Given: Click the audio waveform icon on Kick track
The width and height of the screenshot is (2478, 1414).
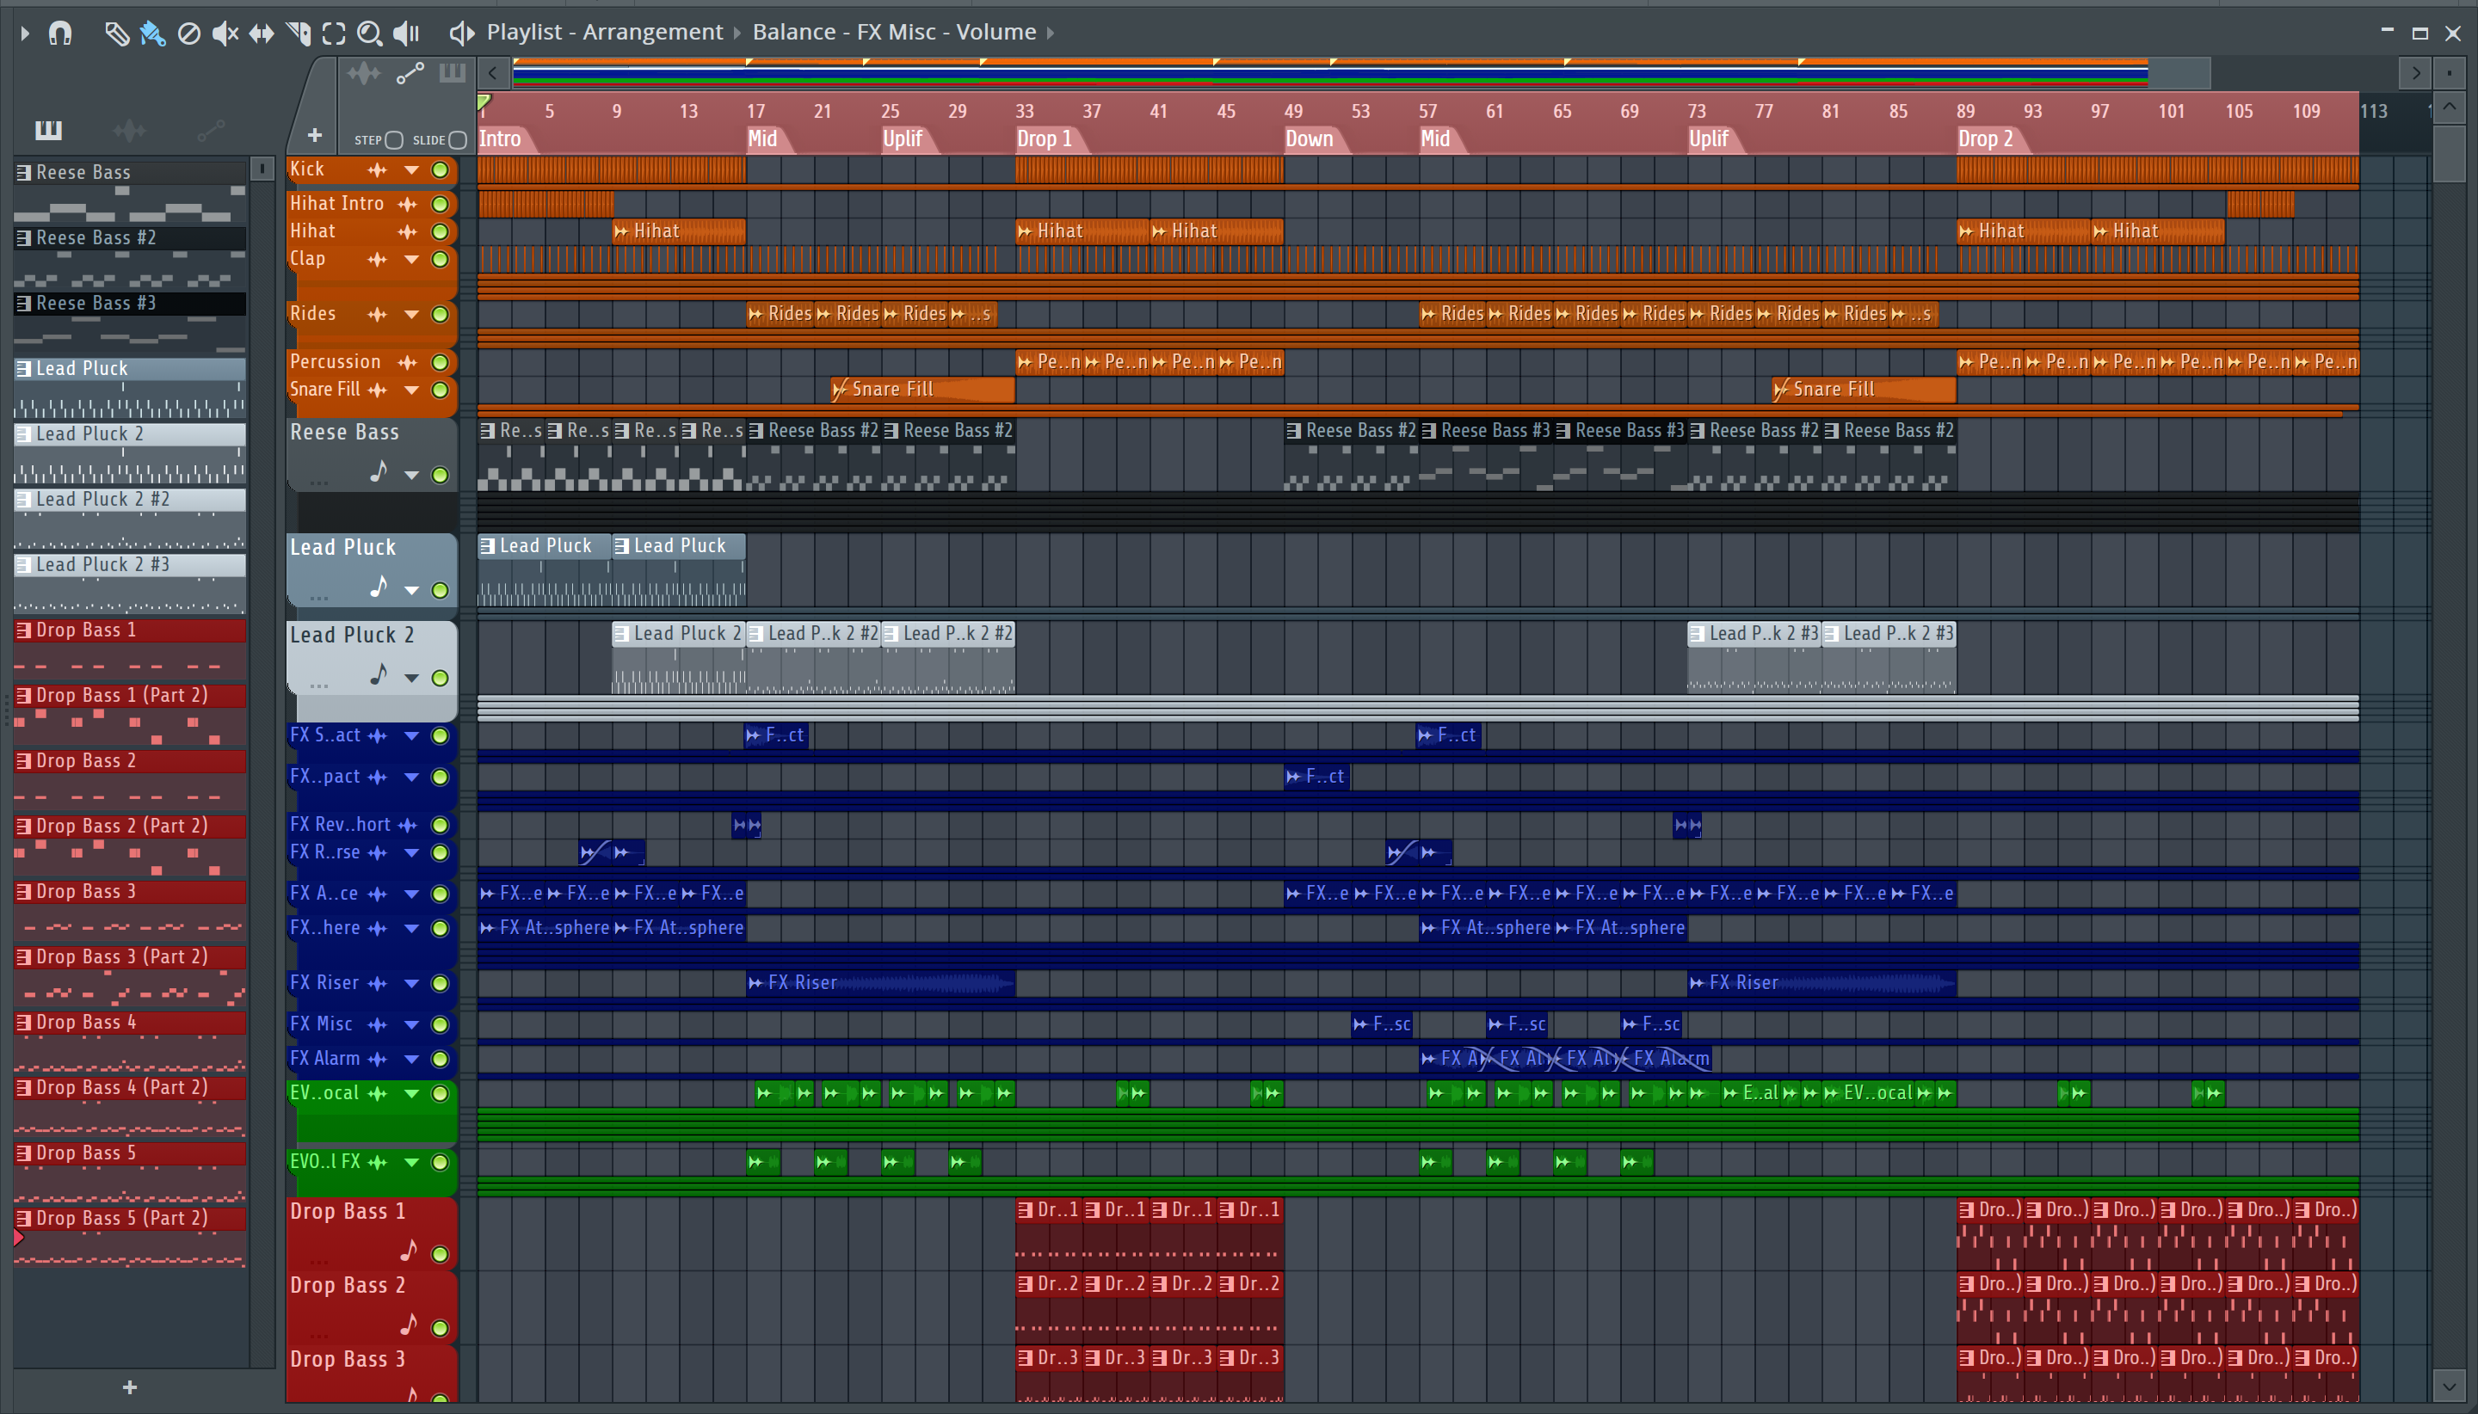Looking at the screenshot, I should point(377,170).
